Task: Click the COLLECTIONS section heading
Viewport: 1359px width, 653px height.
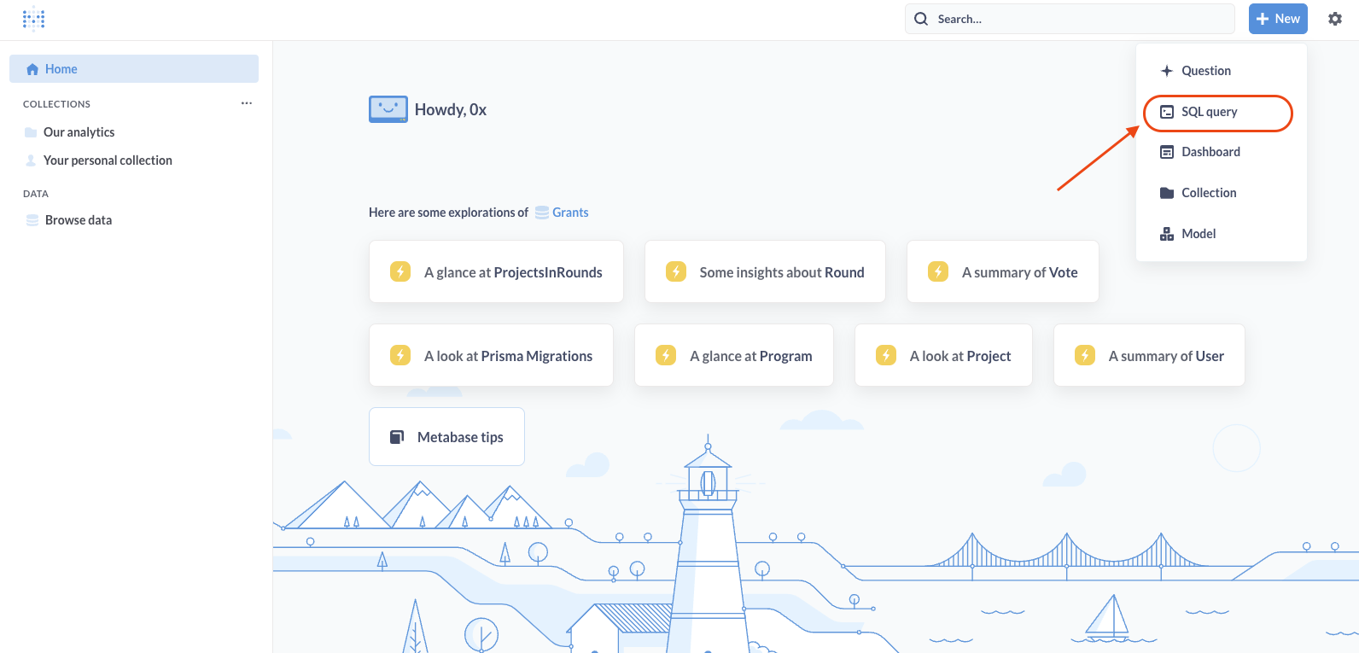Action: point(56,104)
